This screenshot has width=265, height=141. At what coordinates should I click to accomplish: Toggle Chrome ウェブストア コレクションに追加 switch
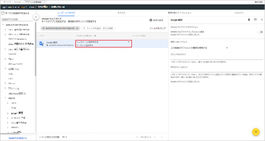[x=260, y=32]
